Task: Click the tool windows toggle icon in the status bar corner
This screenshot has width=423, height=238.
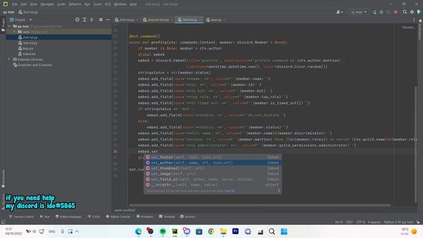Action: pos(3,222)
